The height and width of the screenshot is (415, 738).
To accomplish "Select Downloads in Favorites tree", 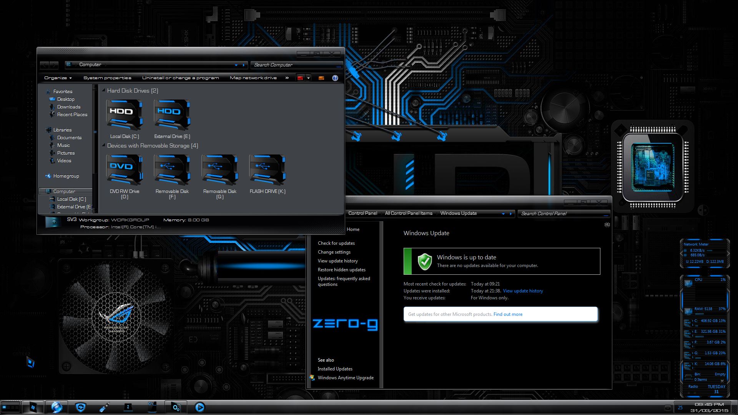I will 68,107.
